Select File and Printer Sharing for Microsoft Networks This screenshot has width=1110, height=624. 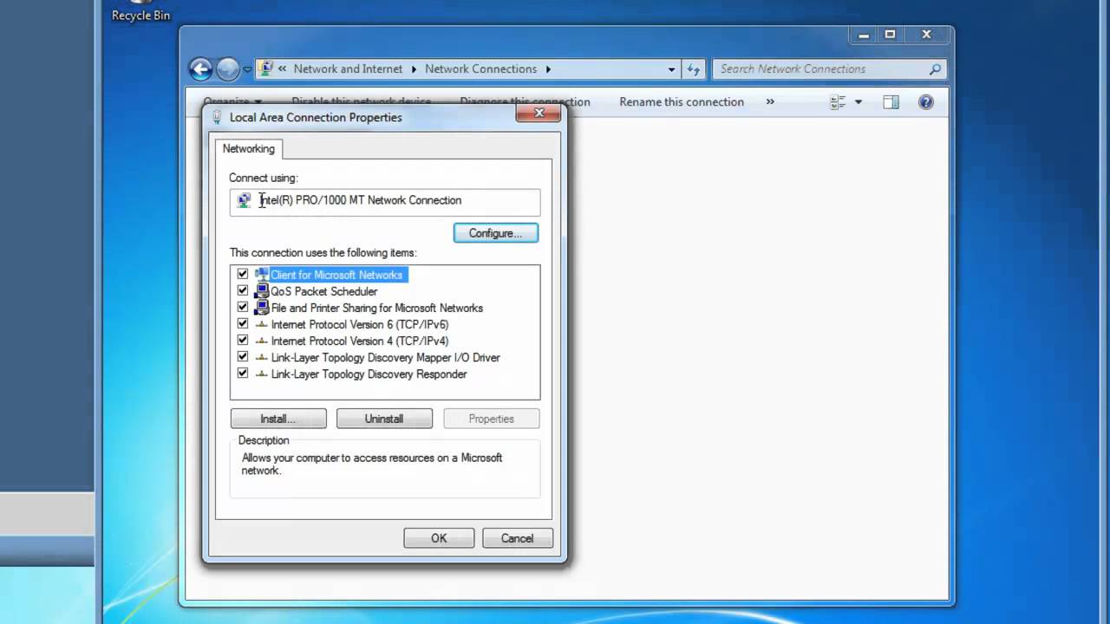[x=377, y=308]
